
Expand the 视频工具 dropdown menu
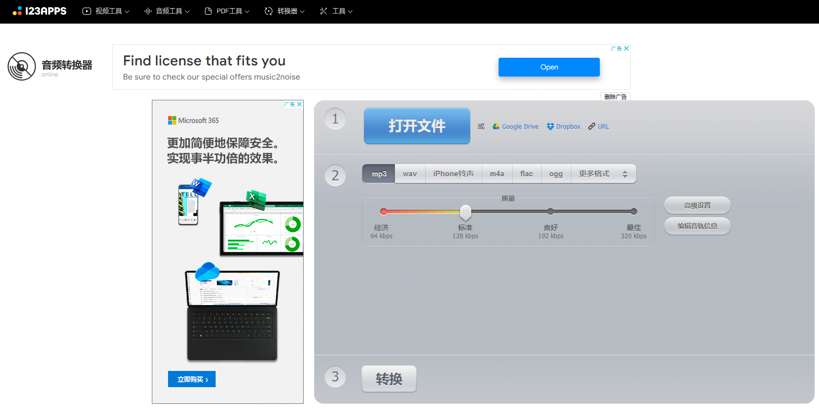coord(106,11)
